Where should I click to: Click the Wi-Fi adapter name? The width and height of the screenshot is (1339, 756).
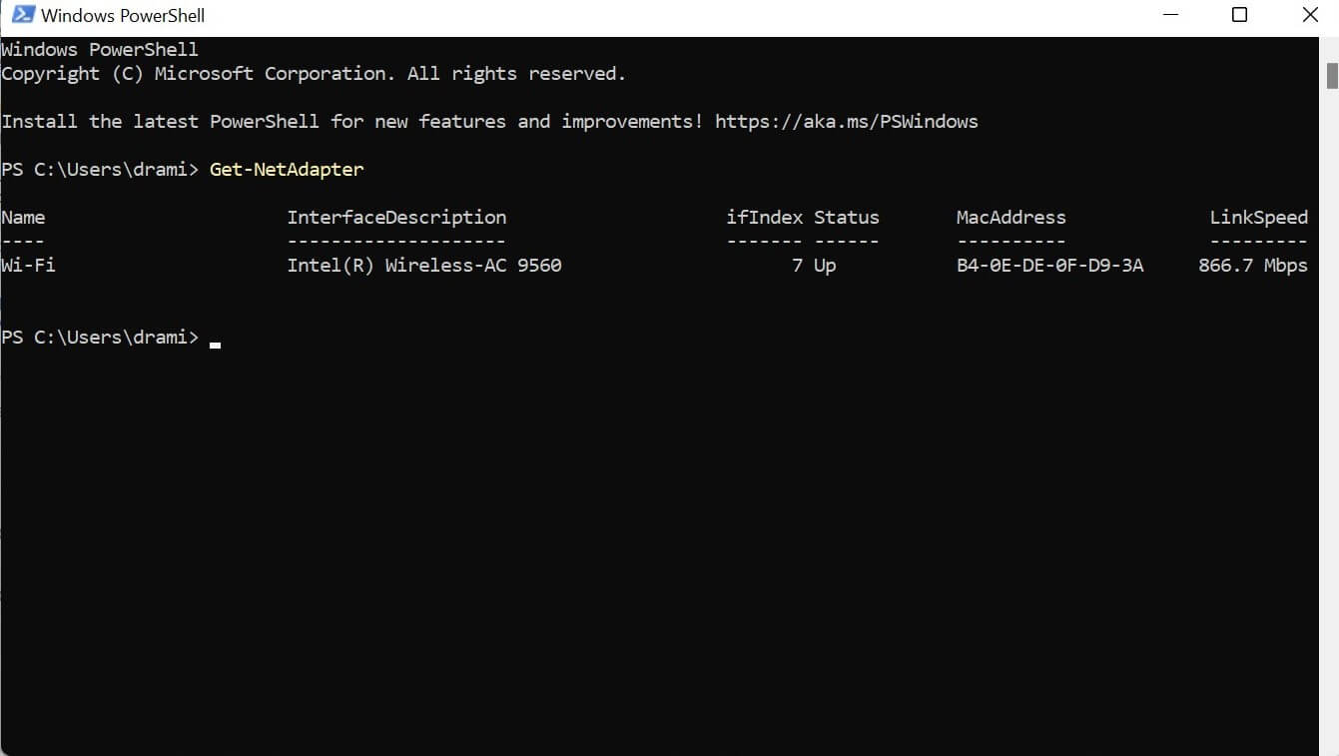point(28,266)
